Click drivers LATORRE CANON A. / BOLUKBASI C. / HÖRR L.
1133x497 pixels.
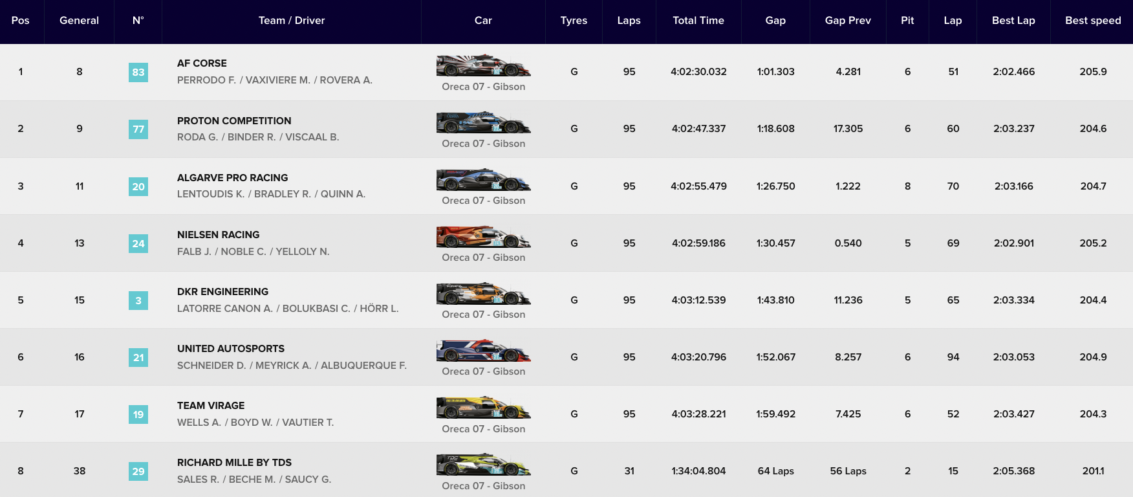pyautogui.click(x=288, y=308)
